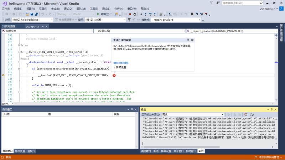Pause execution with the Break All icon
Screen dimensions: 285x160
[x=125, y=14]
